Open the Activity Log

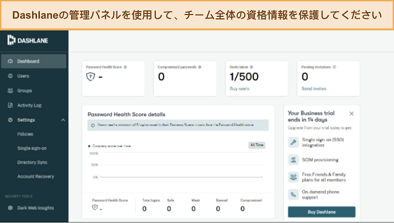coord(29,105)
